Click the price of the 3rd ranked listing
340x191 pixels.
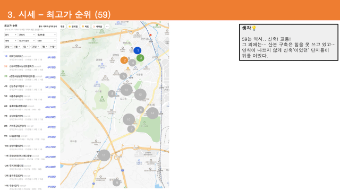click(x=50, y=77)
